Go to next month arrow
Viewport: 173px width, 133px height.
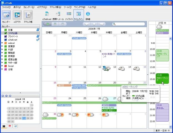(x=102, y=24)
